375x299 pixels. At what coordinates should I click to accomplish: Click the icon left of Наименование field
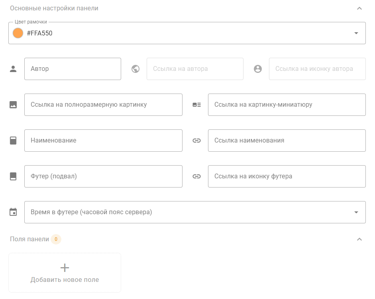(x=13, y=141)
